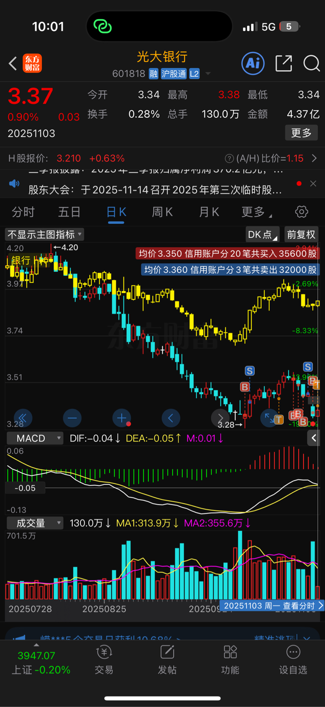325x707 pixels.
Task: Switch to the 五日 tab
Action: (69, 212)
